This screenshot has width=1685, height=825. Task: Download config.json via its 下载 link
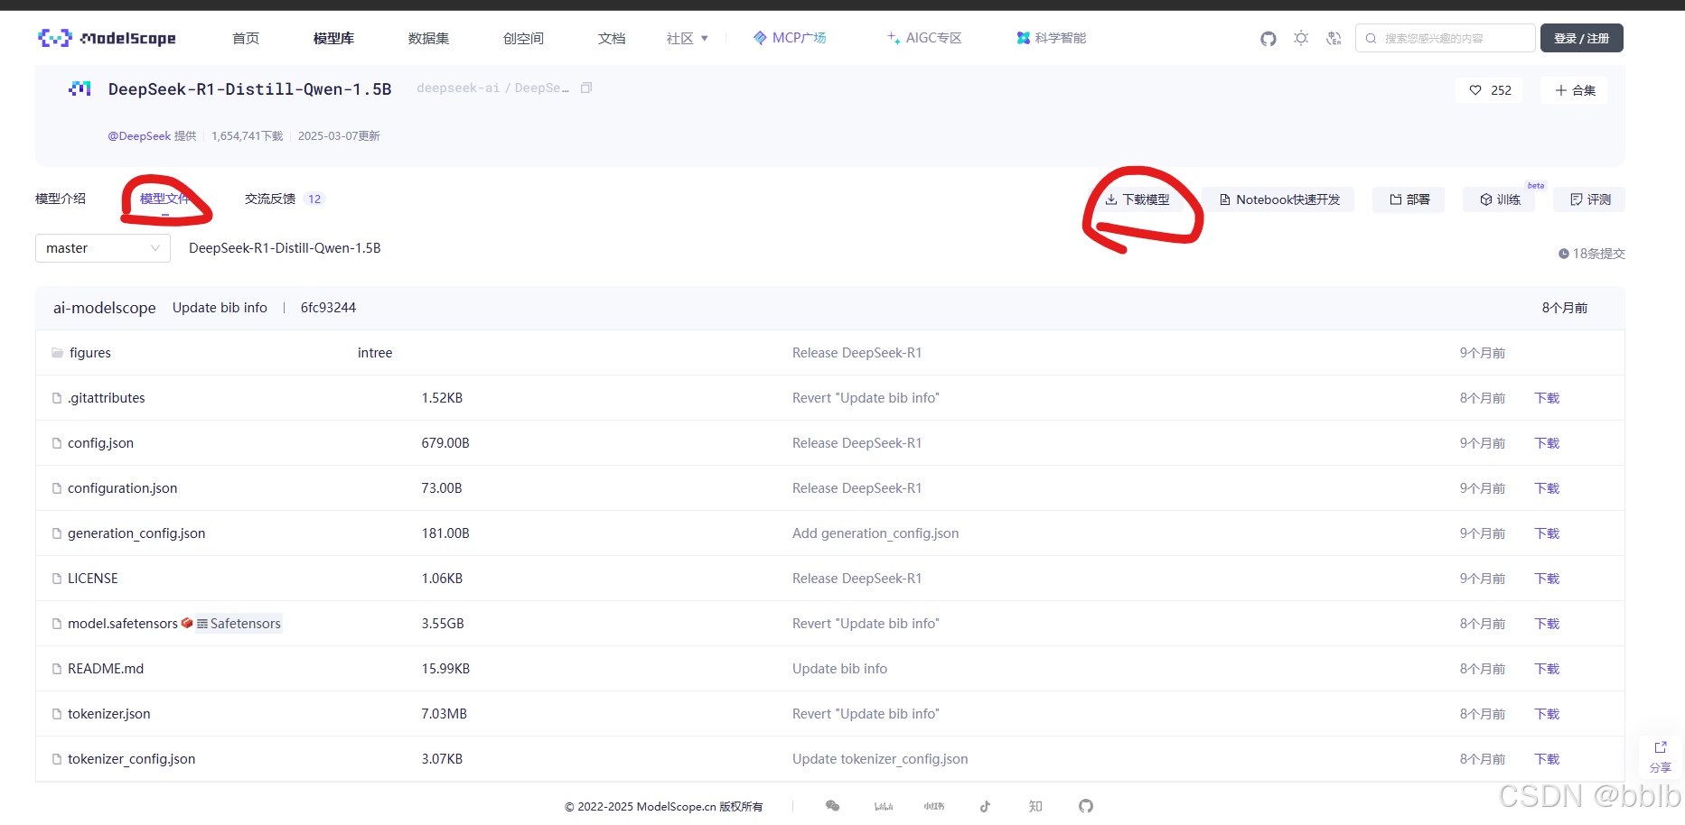[x=1547, y=443]
